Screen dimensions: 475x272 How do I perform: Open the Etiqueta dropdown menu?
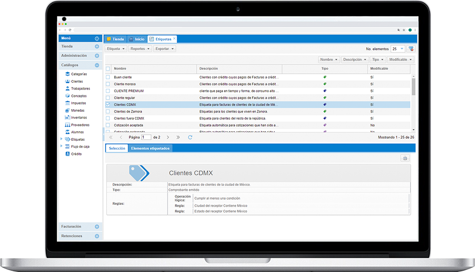coord(116,49)
